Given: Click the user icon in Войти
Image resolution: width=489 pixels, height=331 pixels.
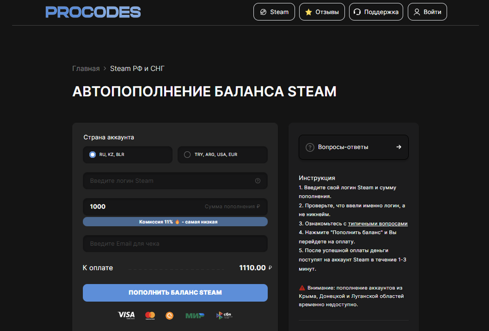Looking at the screenshot, I should [x=417, y=12].
